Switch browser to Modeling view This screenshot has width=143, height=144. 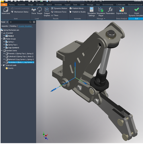tap(13, 26)
